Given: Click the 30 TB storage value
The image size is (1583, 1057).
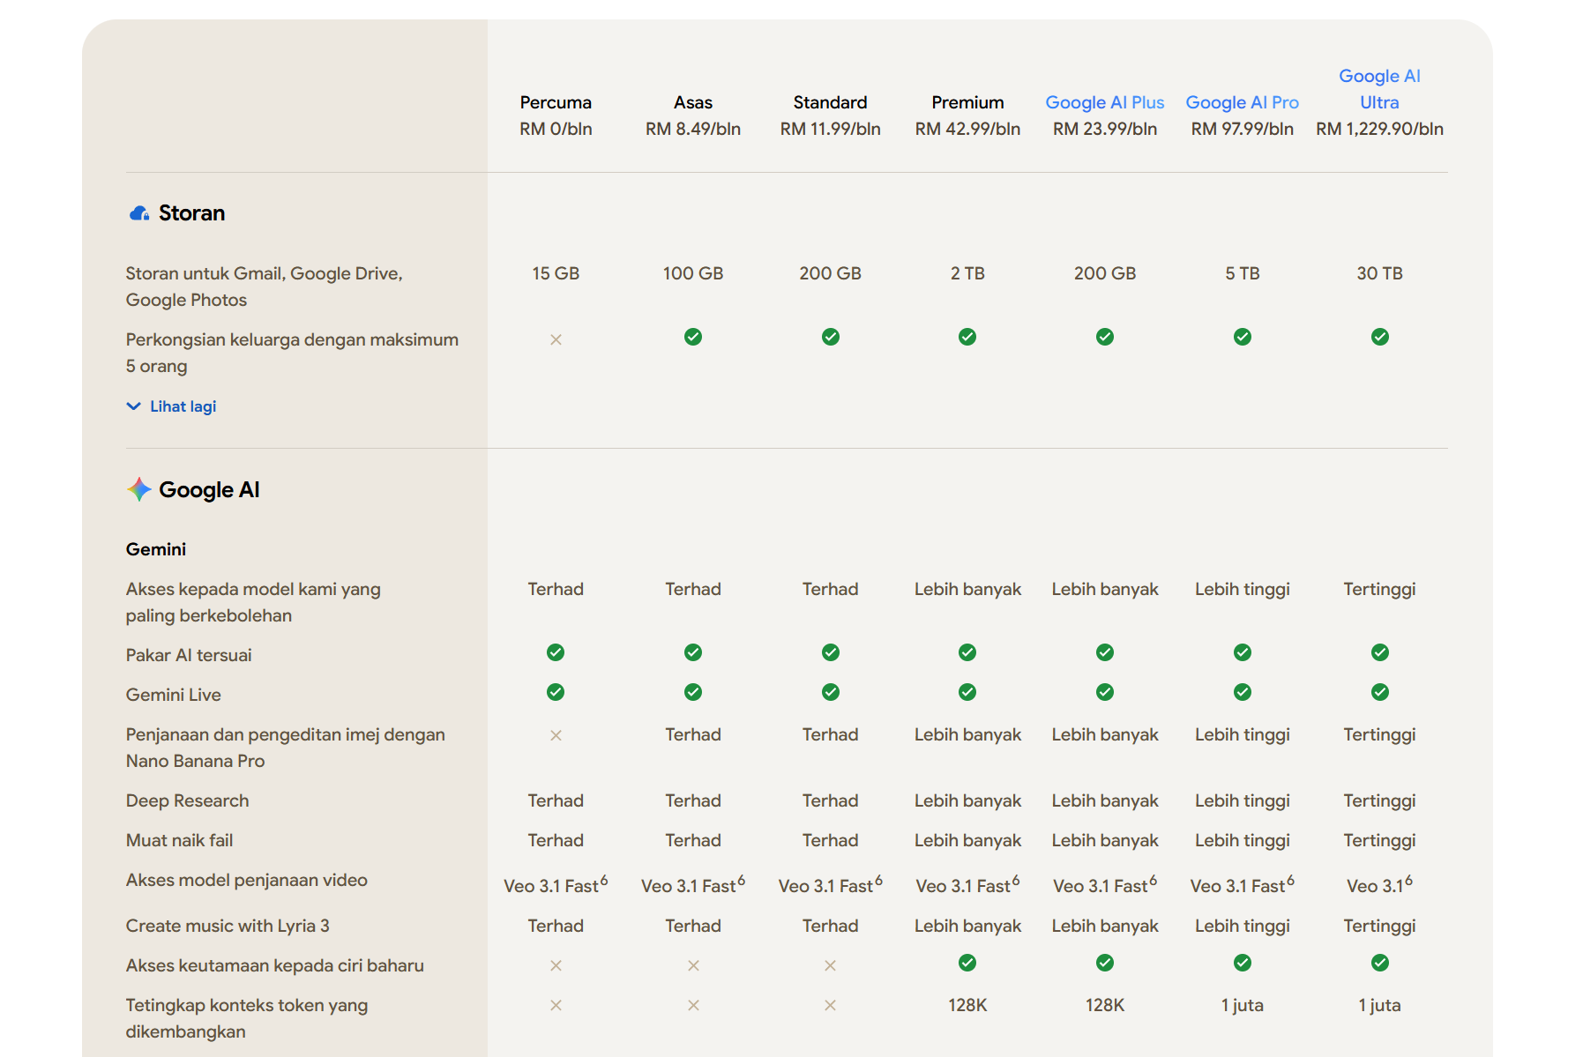Looking at the screenshot, I should tap(1379, 273).
